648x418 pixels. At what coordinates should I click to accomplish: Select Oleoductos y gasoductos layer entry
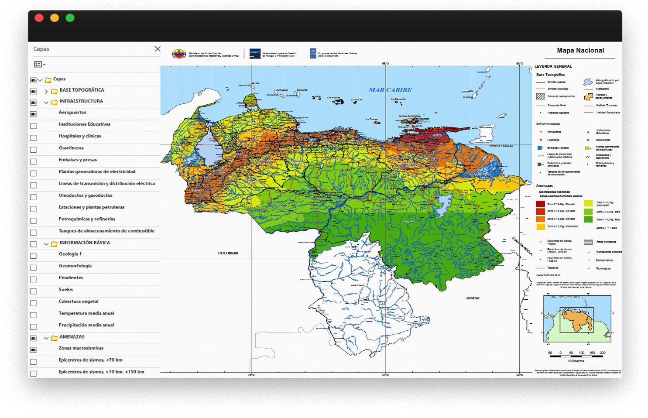(86, 195)
